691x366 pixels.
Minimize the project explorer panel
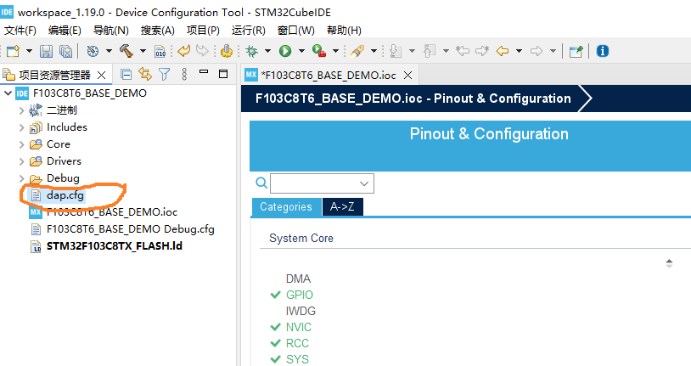[x=204, y=71]
